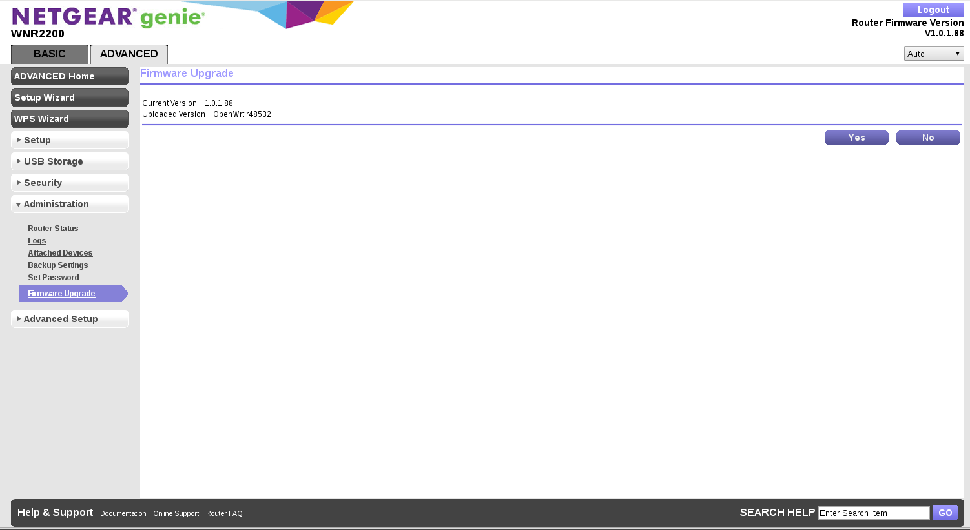Switch to the ADVANCED tab
Screen dimensions: 970x530
(129, 54)
